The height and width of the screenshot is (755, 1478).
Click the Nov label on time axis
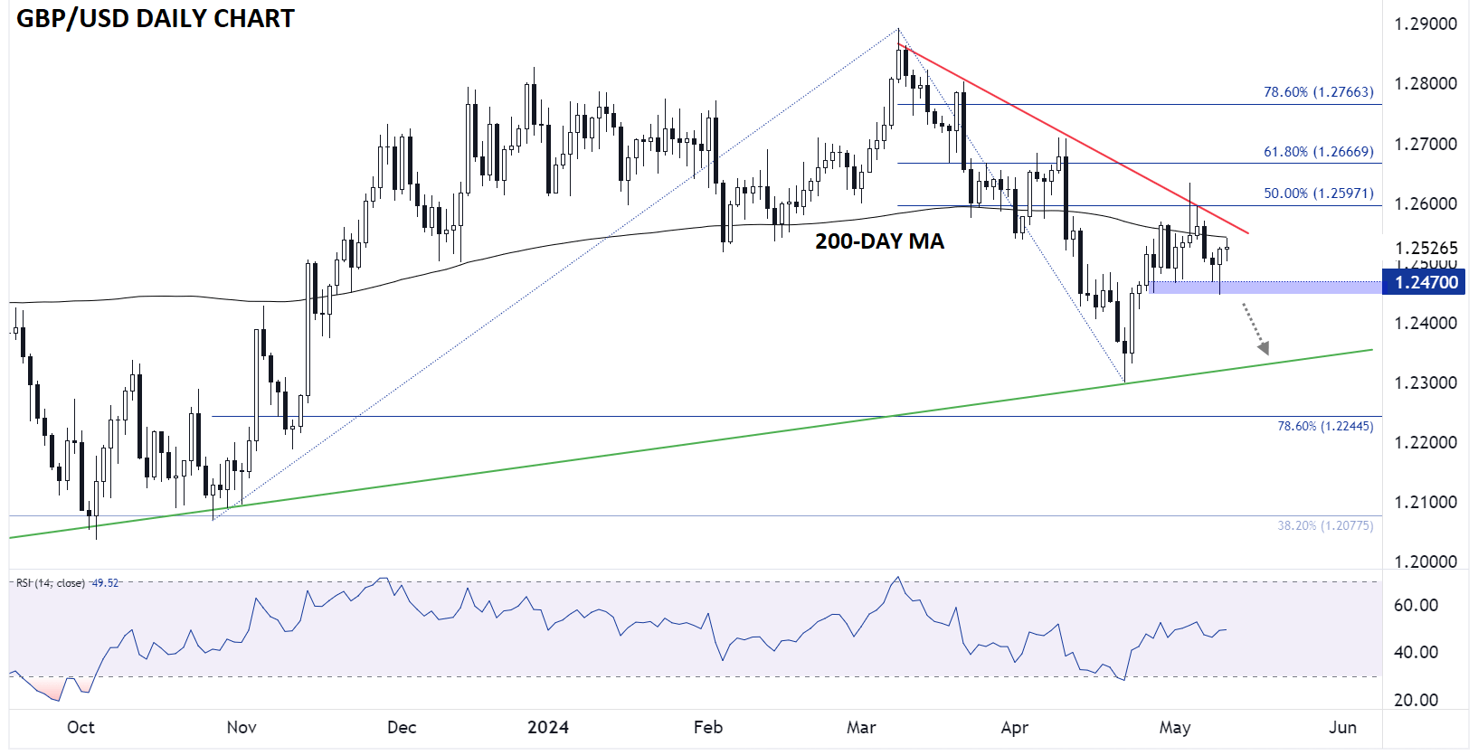(x=242, y=727)
